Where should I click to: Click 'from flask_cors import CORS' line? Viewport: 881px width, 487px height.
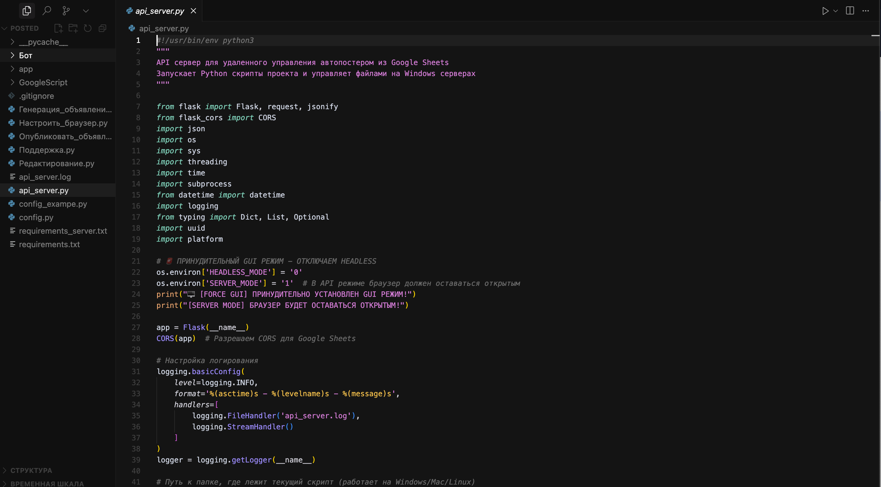pyautogui.click(x=216, y=118)
